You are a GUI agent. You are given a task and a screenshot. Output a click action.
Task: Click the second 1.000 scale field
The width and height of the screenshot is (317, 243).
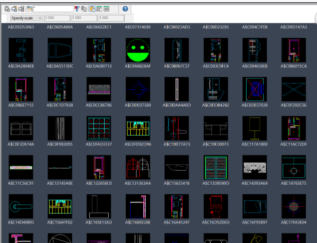(84, 18)
